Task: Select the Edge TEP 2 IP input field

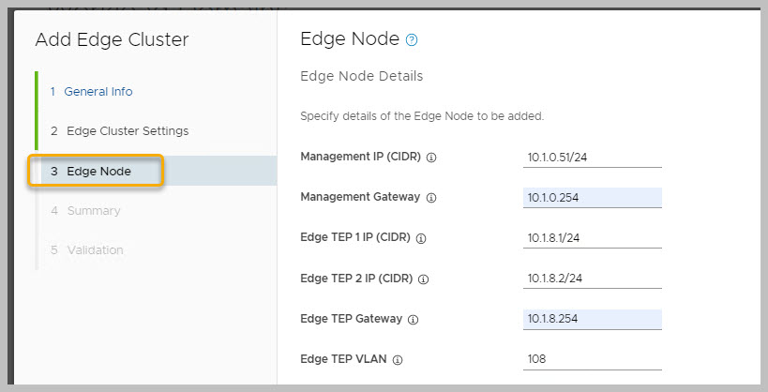Action: tap(593, 278)
